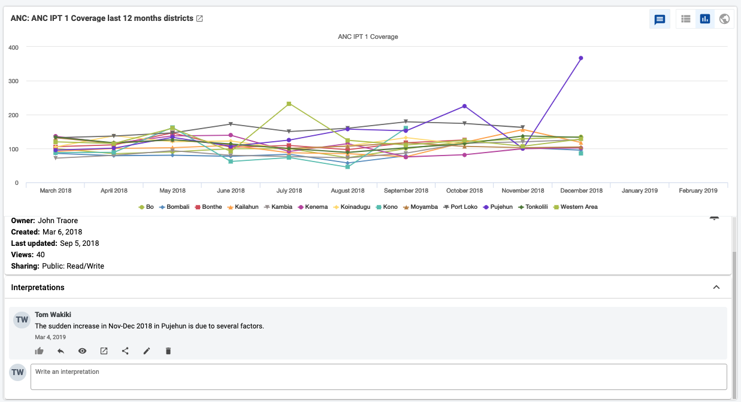The height and width of the screenshot is (402, 741).
Task: Delete the interpretation with trash icon
Action: [168, 351]
